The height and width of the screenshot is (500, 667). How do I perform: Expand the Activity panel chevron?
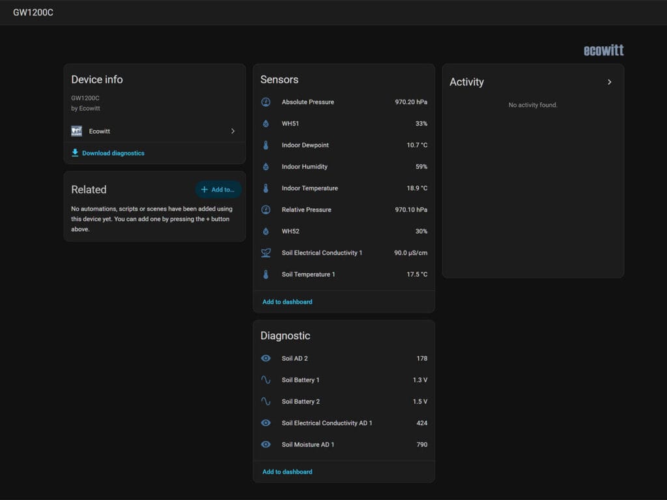click(x=609, y=82)
